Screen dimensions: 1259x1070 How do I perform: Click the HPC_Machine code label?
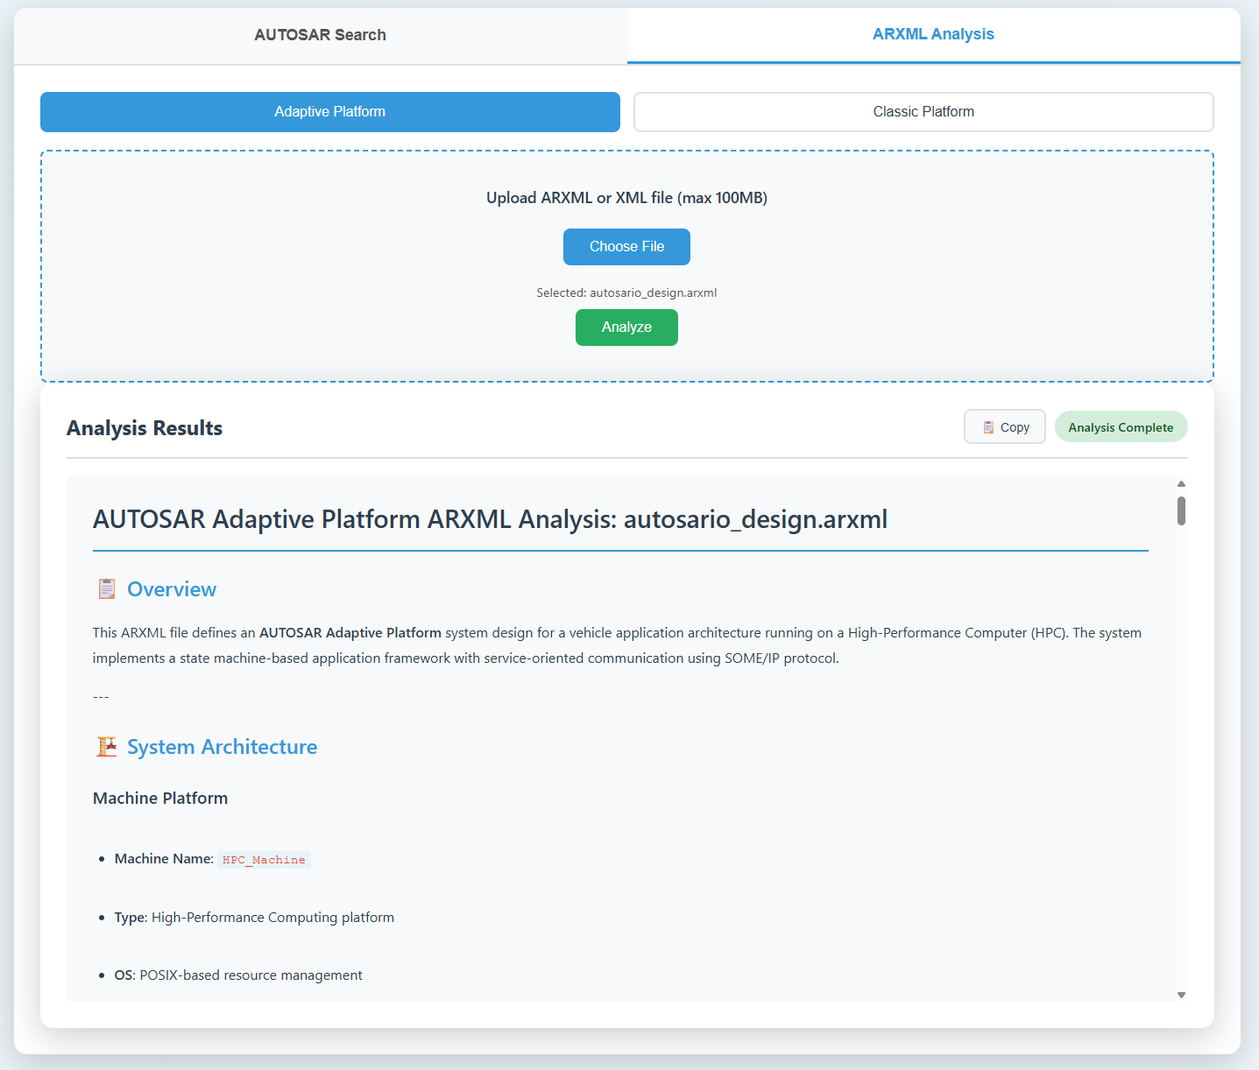click(x=264, y=860)
